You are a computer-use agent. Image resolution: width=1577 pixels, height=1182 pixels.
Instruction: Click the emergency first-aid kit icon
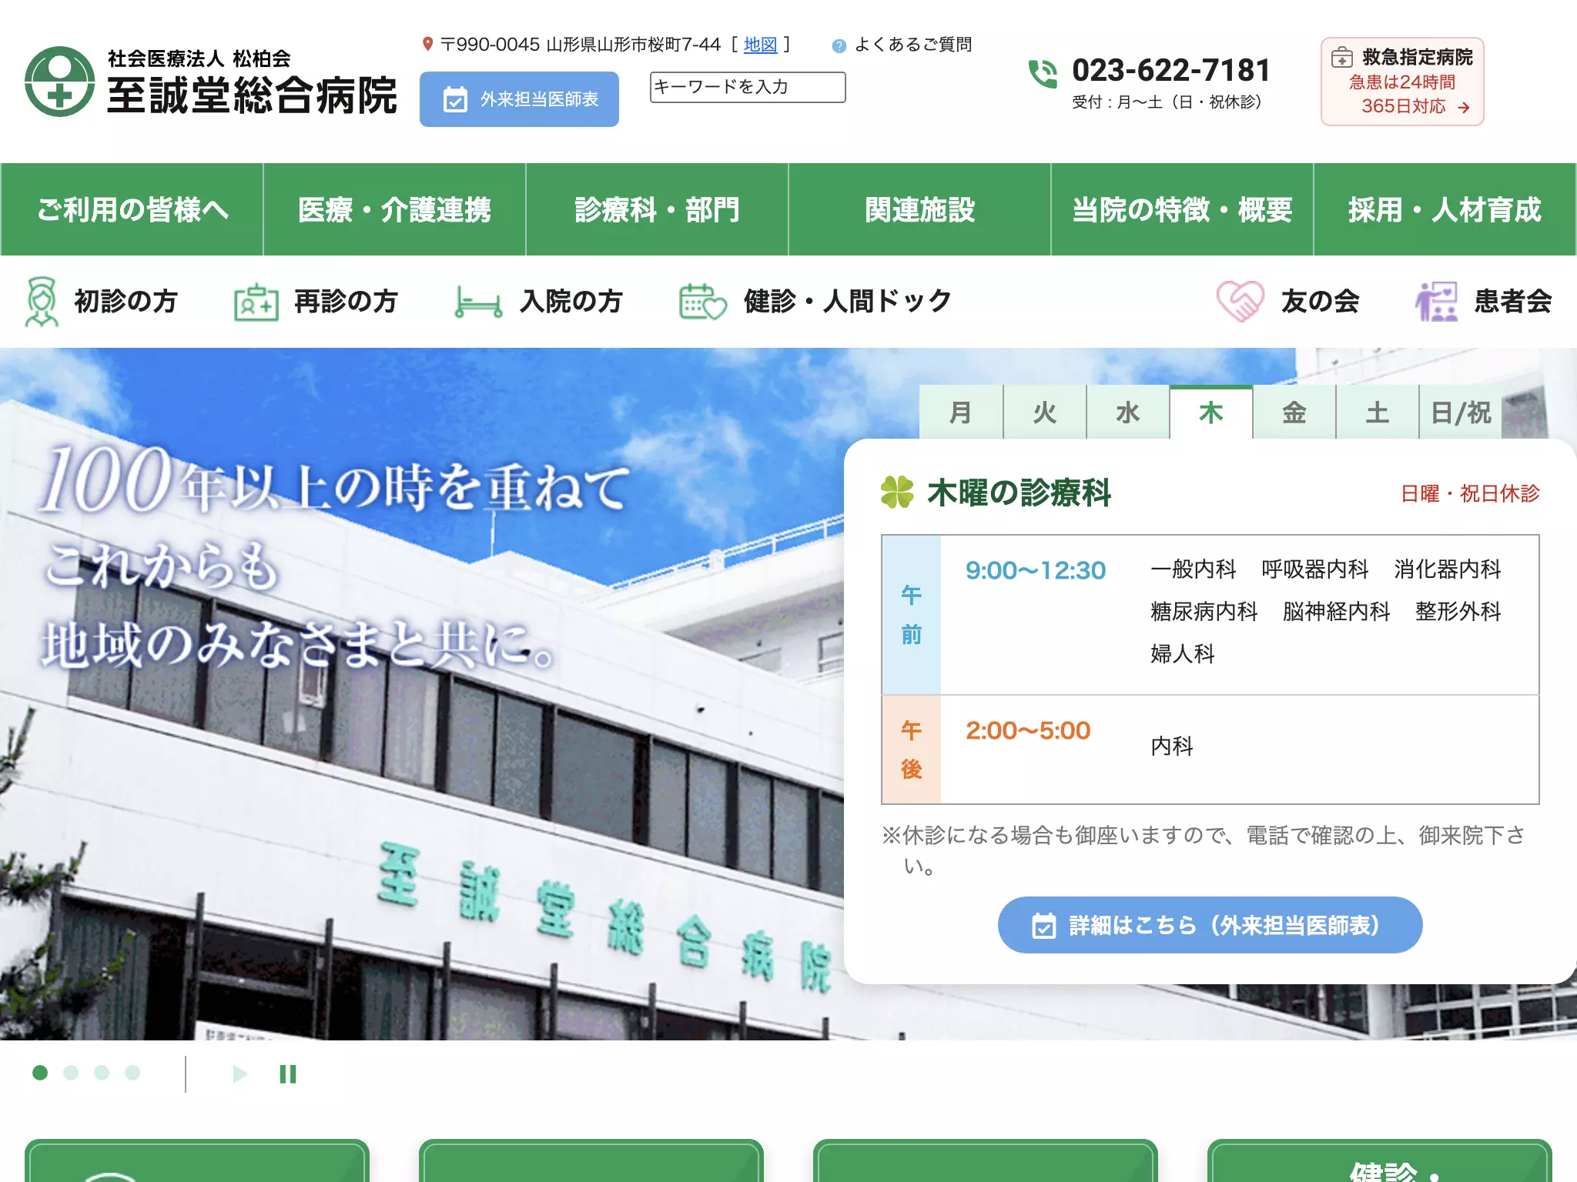(x=1342, y=58)
